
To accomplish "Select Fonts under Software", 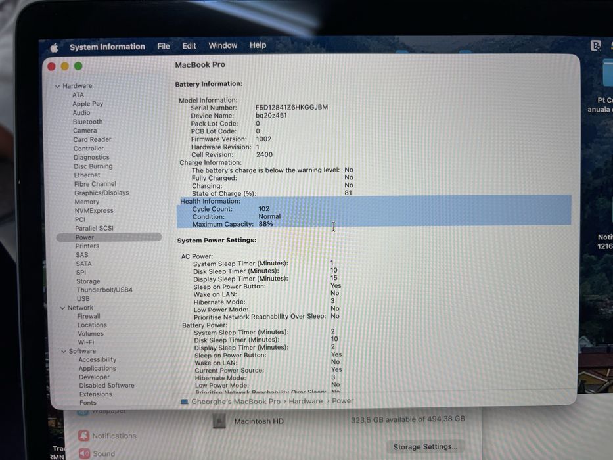I will point(88,403).
